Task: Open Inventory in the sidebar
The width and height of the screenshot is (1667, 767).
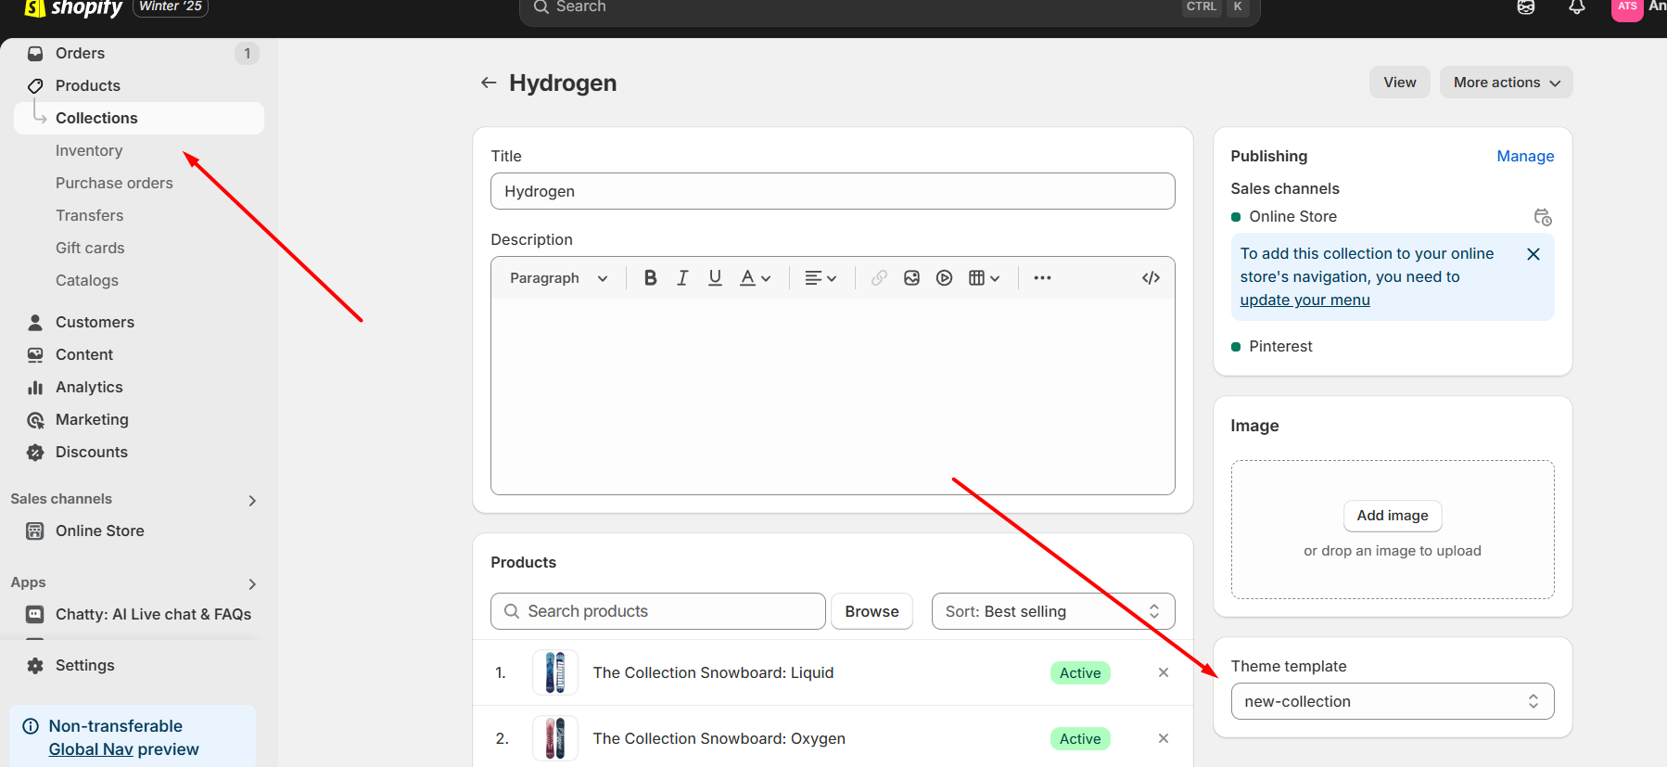Action: [x=89, y=150]
